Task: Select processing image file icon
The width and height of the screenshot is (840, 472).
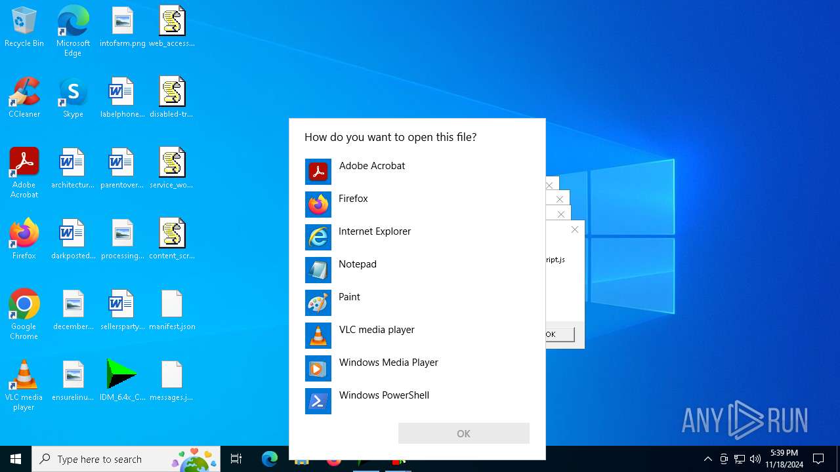Action: (123, 240)
